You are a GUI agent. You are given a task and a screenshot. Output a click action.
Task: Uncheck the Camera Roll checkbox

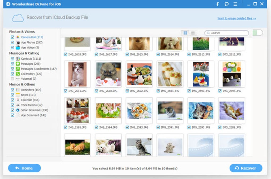tap(12, 38)
